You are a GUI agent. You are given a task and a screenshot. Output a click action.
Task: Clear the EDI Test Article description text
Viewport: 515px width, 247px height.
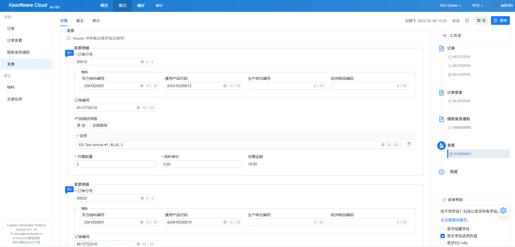383,145
